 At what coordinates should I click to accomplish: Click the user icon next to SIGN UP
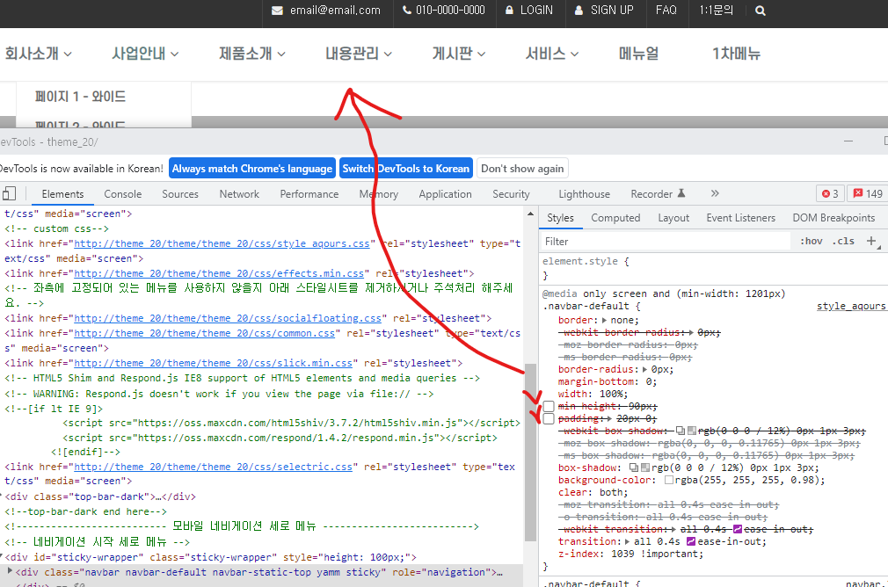[579, 11]
